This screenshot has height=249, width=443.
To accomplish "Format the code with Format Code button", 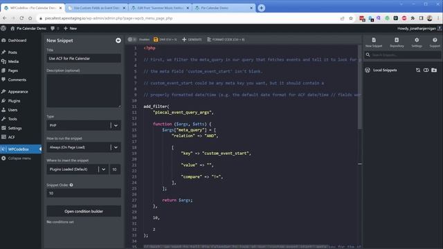I will tap(226, 39).
